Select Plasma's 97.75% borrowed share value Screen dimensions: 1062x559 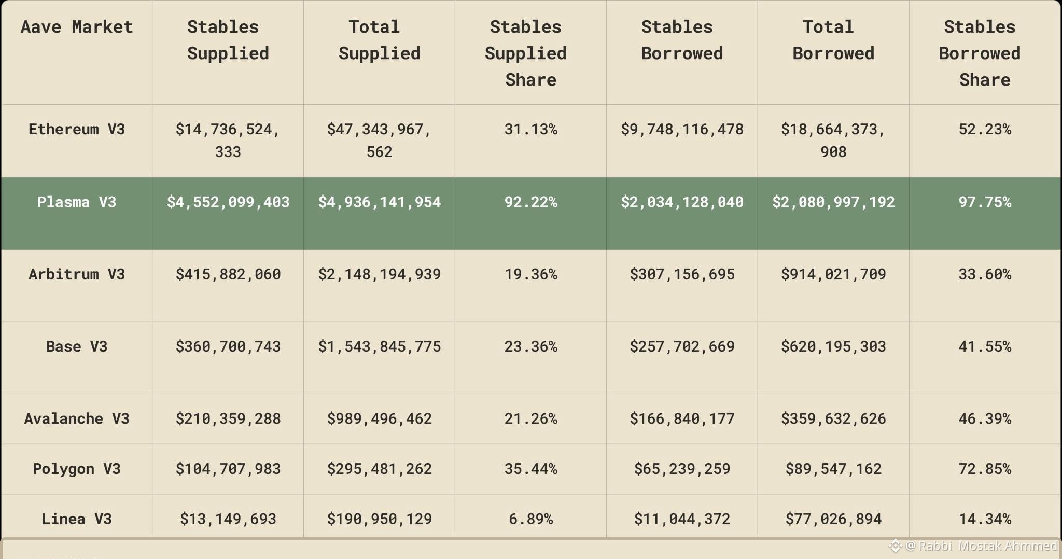click(x=984, y=202)
